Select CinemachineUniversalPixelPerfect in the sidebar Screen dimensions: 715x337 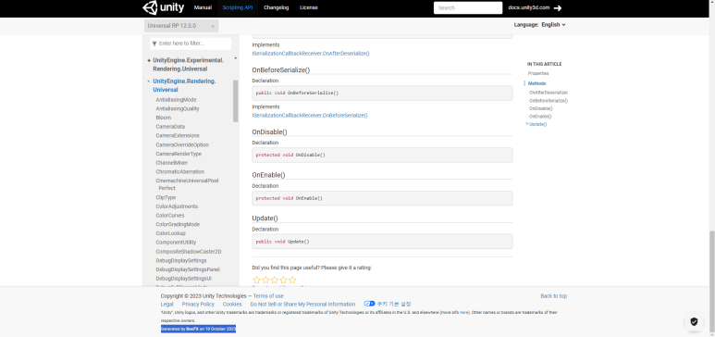[x=187, y=184]
